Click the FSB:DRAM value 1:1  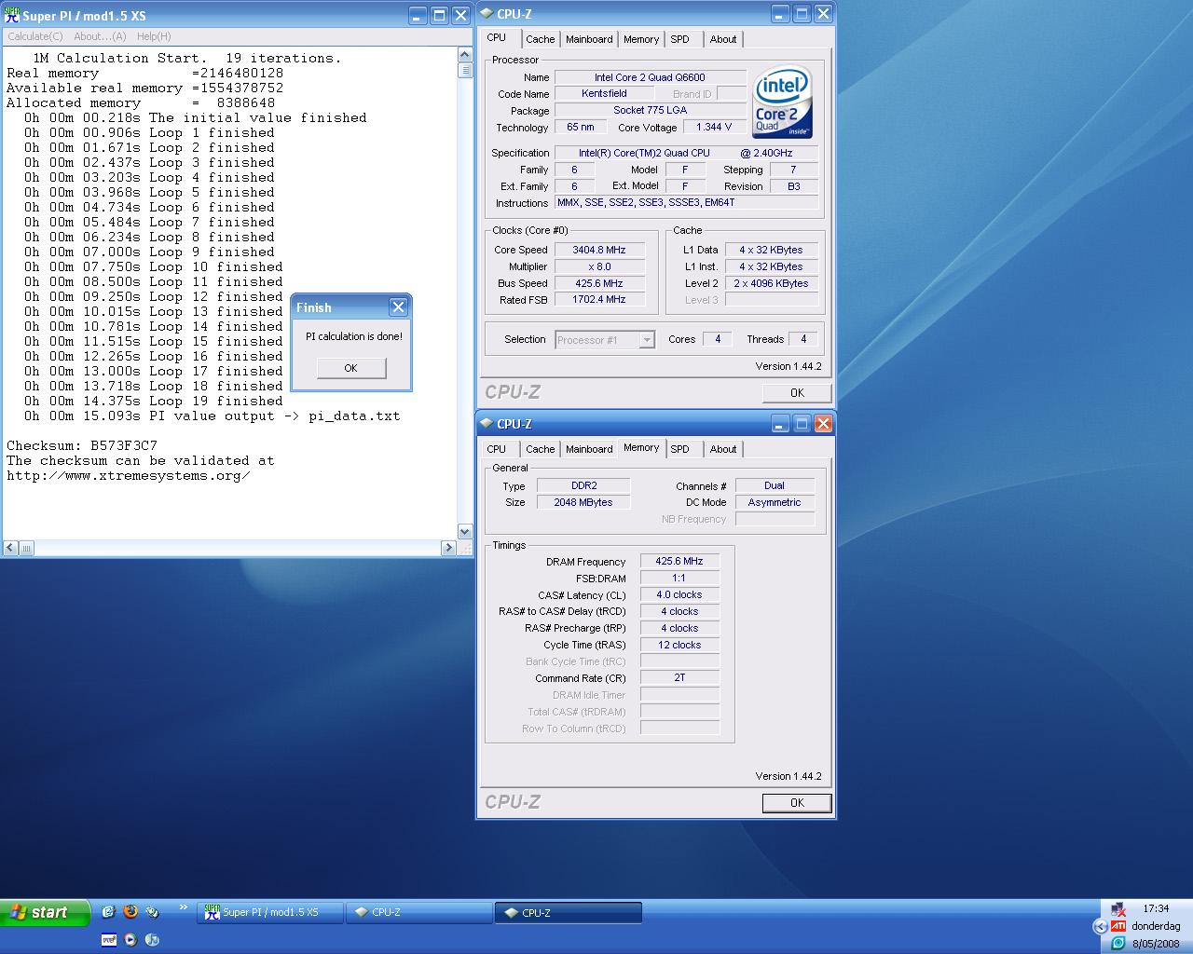click(x=679, y=578)
